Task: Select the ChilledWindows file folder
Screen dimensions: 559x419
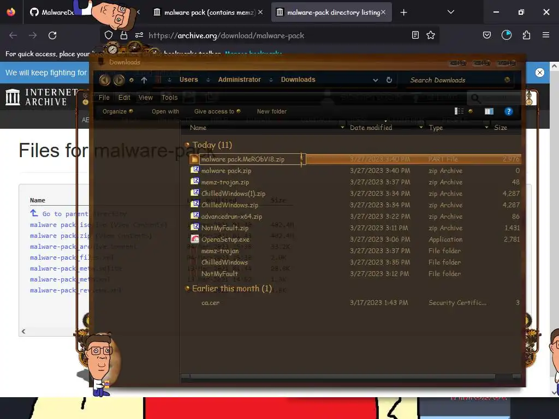Action: (355, 262)
